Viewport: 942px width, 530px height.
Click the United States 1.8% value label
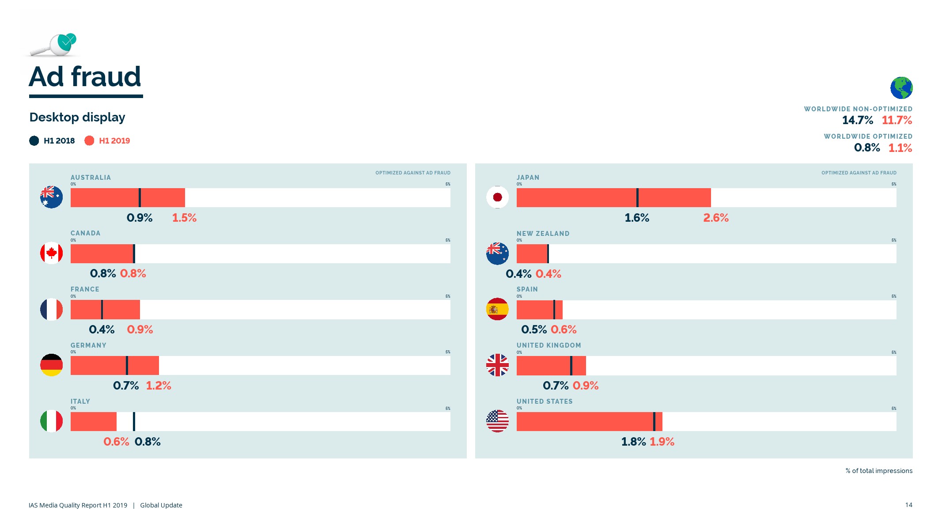click(x=633, y=442)
